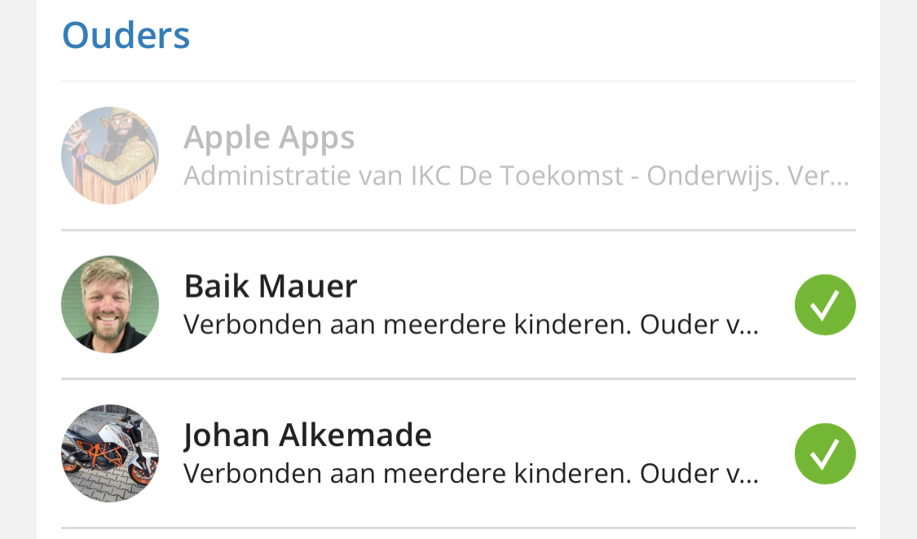Open Baik Mauer's profile photo
917x539 pixels.
[110, 304]
